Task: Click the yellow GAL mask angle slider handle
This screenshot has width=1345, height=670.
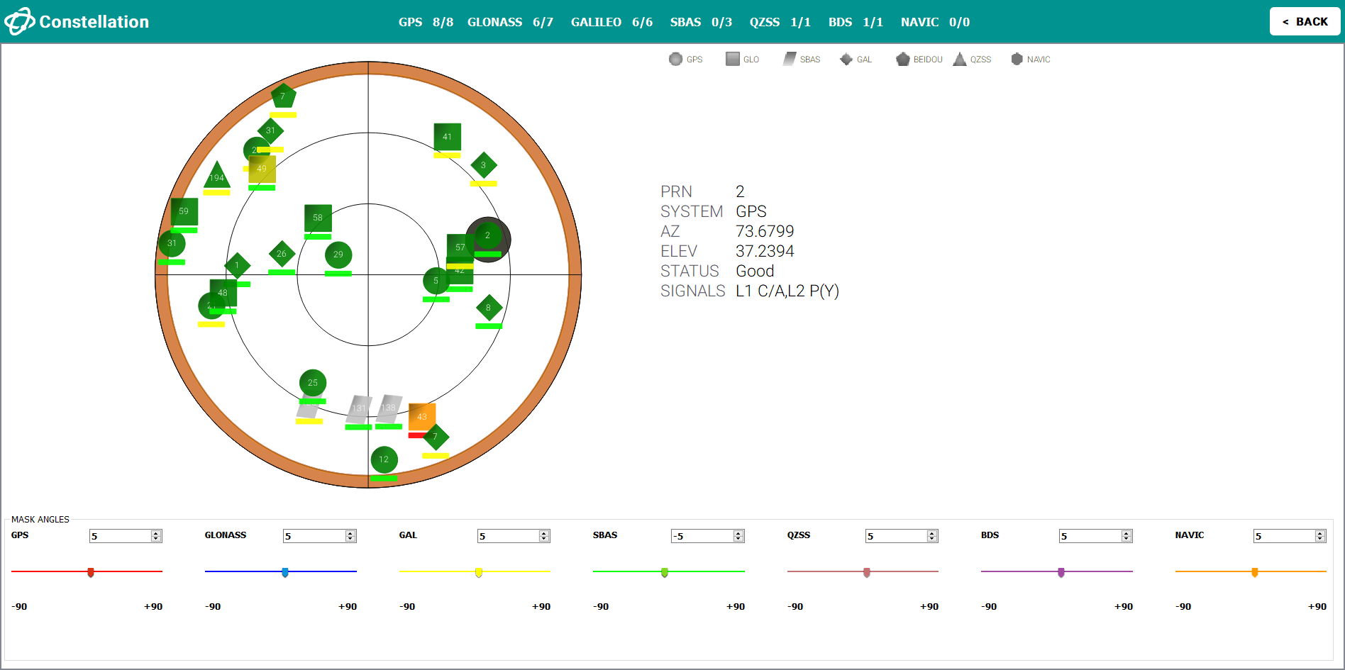Action: (x=479, y=572)
